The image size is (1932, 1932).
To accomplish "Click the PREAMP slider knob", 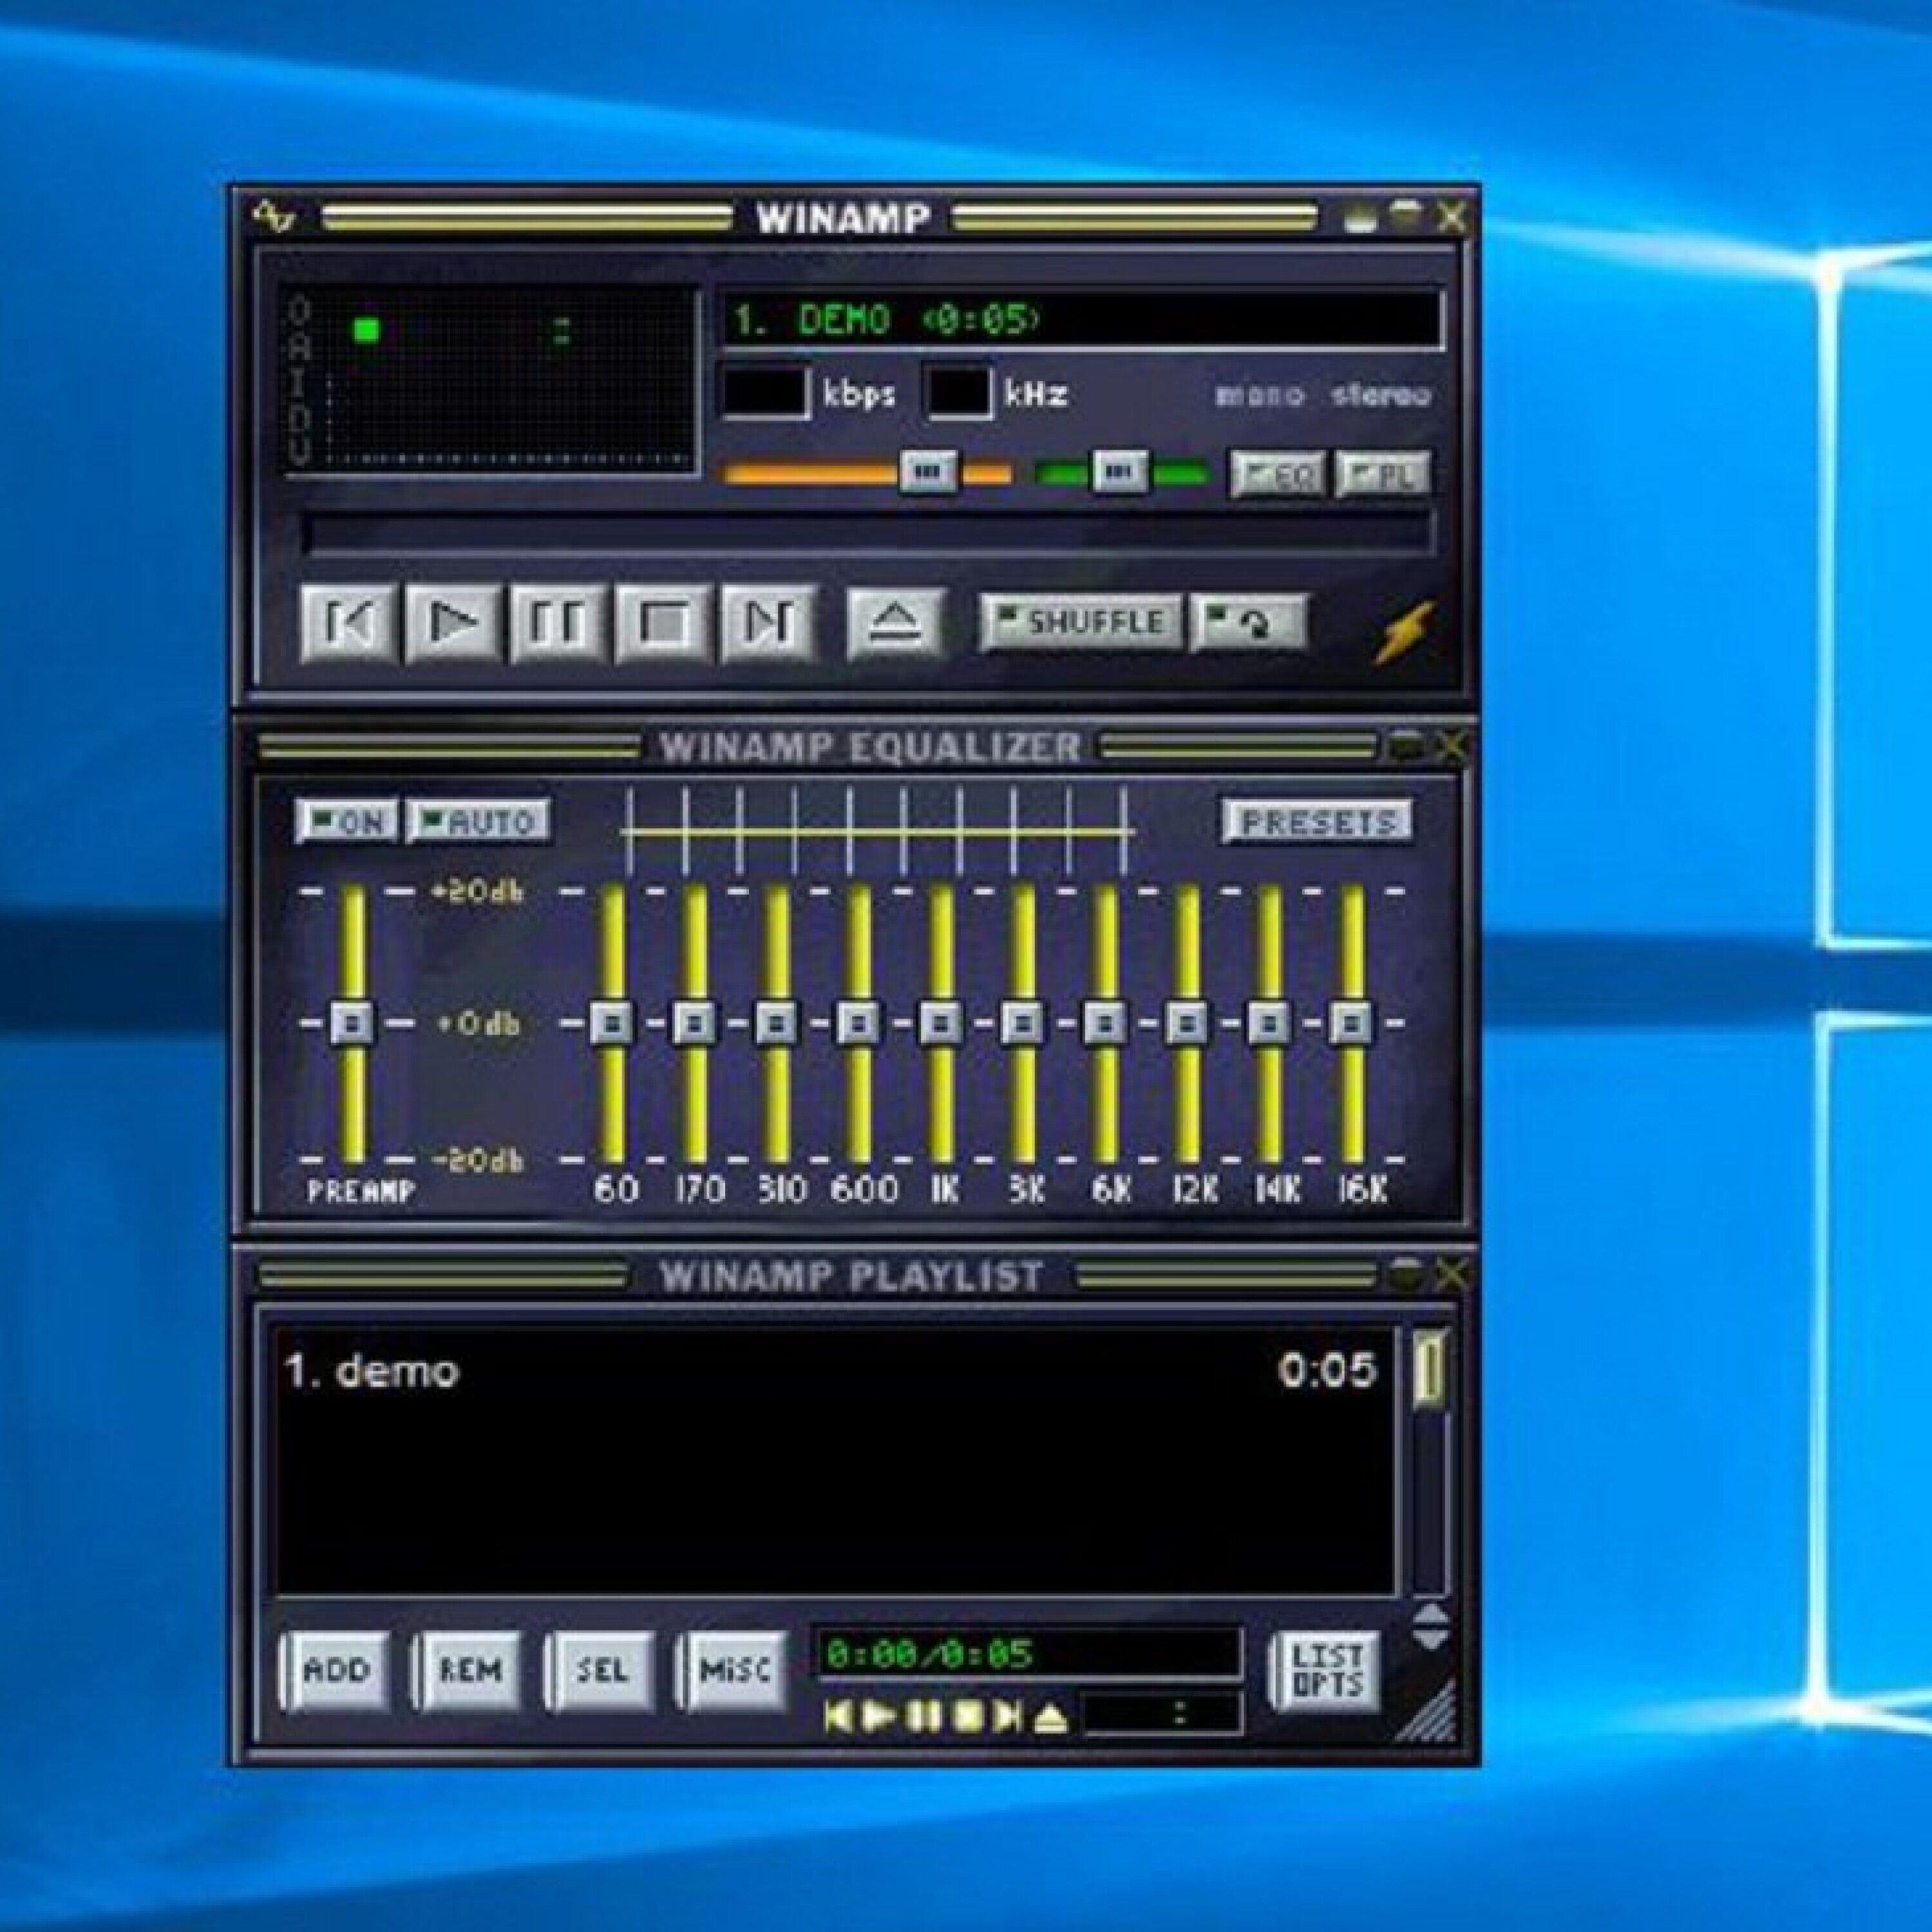I will [x=352, y=1023].
